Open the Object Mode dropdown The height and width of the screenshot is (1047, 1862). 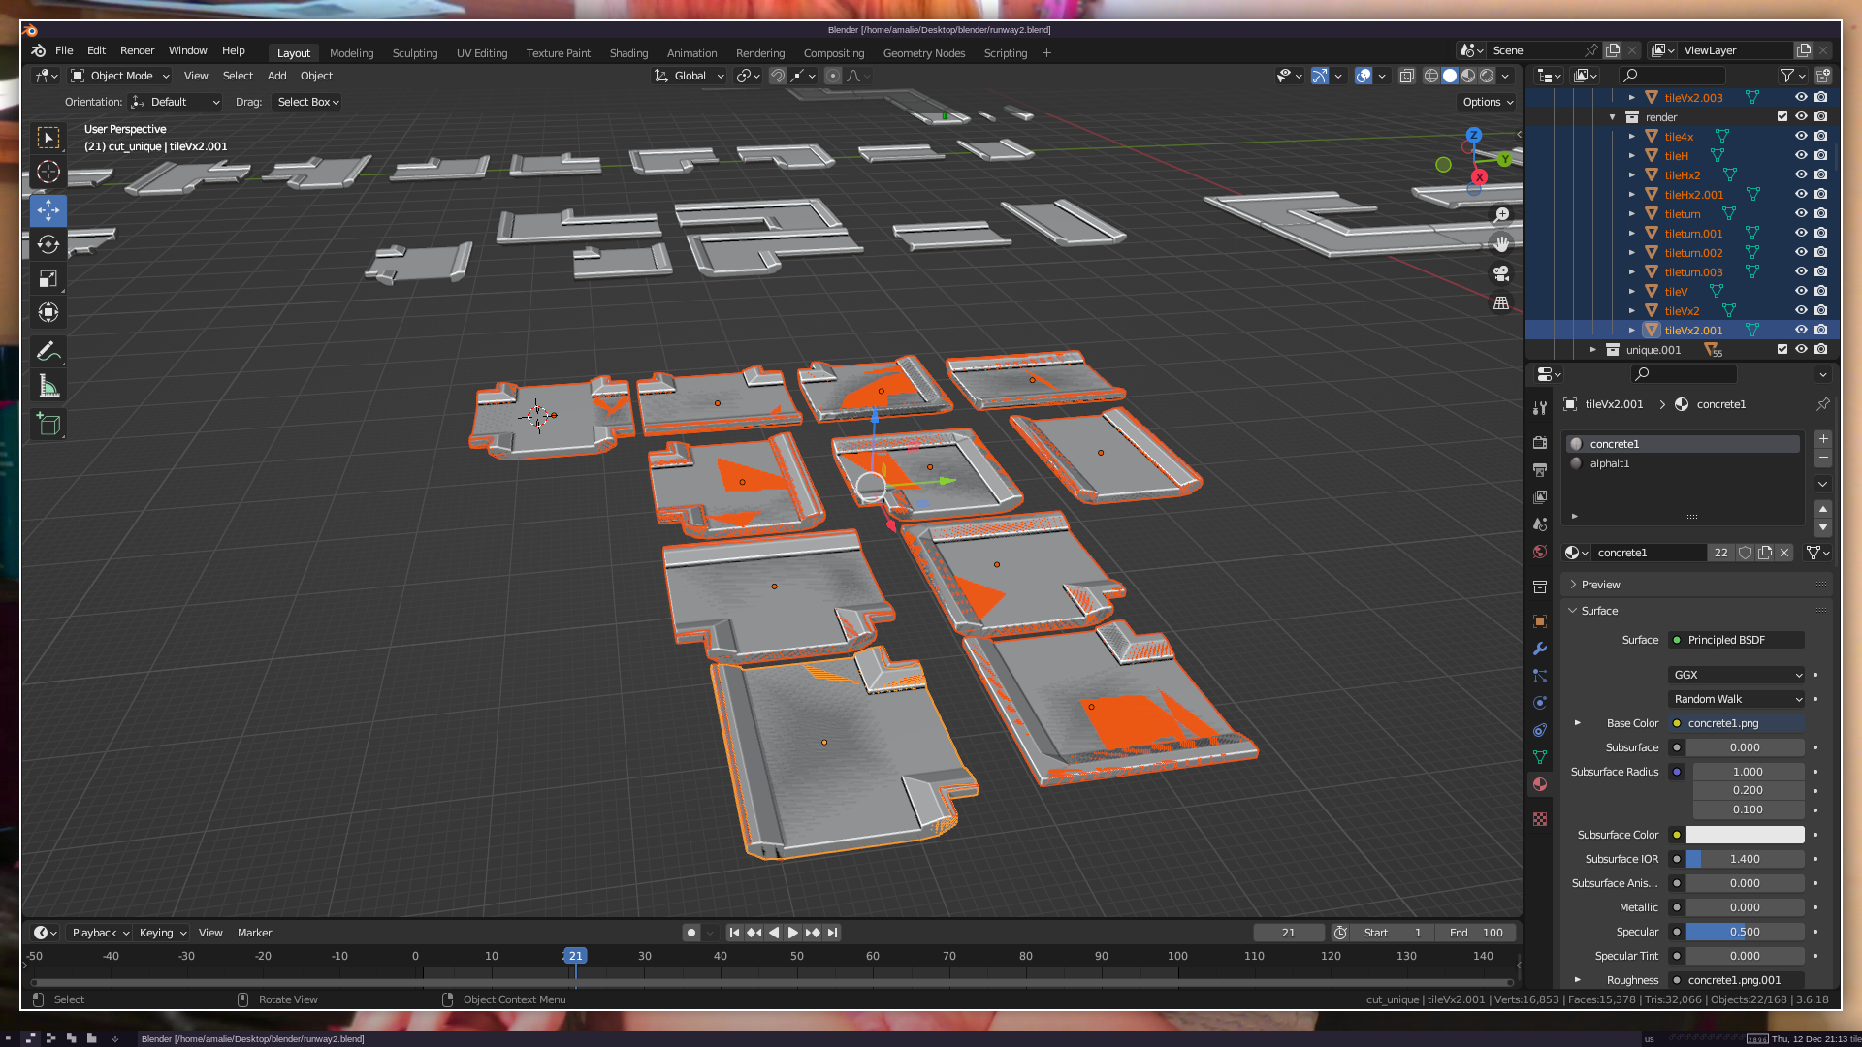click(120, 76)
